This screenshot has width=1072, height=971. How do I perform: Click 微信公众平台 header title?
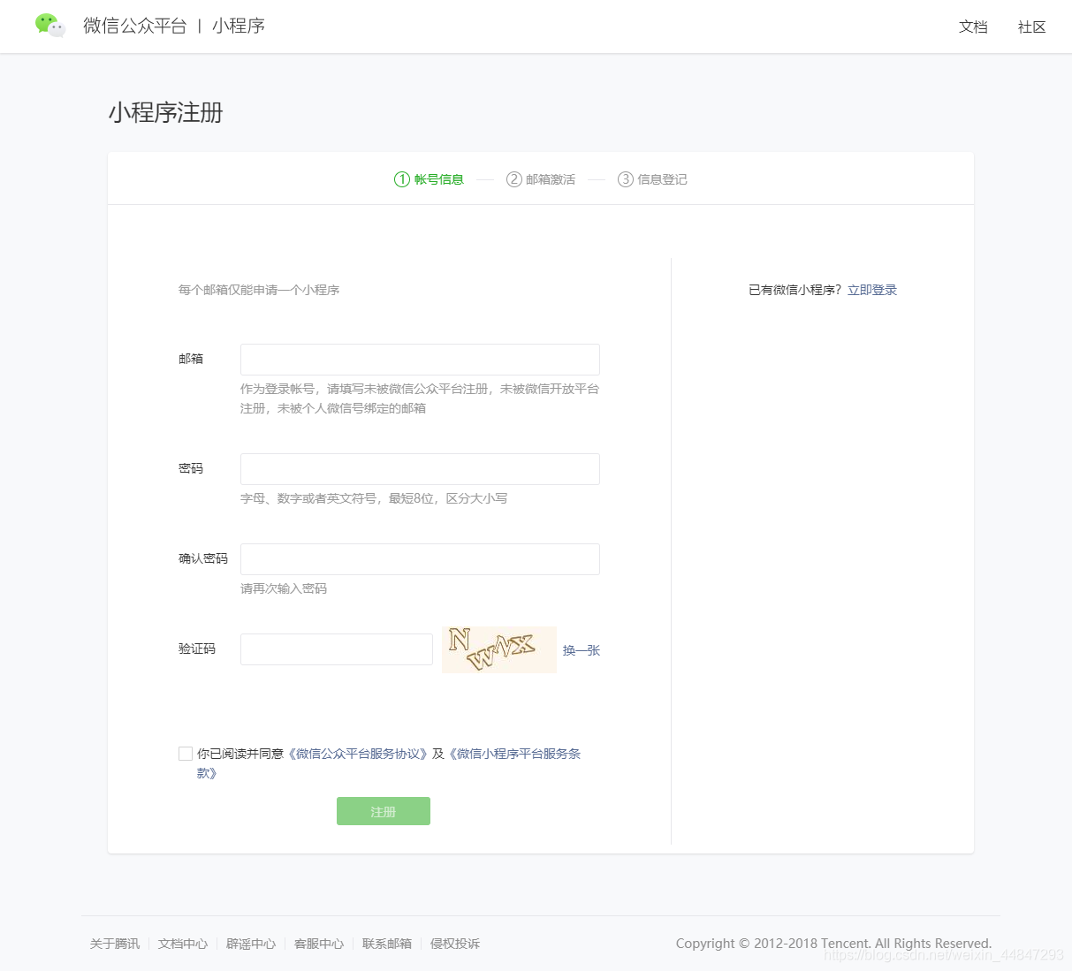(x=135, y=26)
